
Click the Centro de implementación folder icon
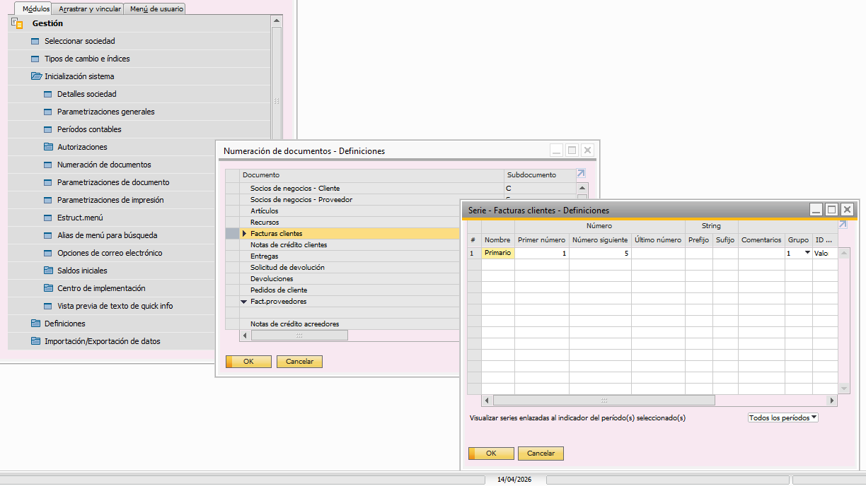pos(48,288)
